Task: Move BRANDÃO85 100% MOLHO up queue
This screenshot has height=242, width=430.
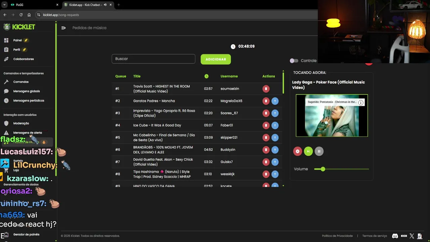Action: (x=275, y=150)
